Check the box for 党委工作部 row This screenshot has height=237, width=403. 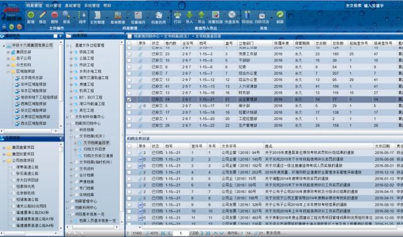(x=129, y=54)
